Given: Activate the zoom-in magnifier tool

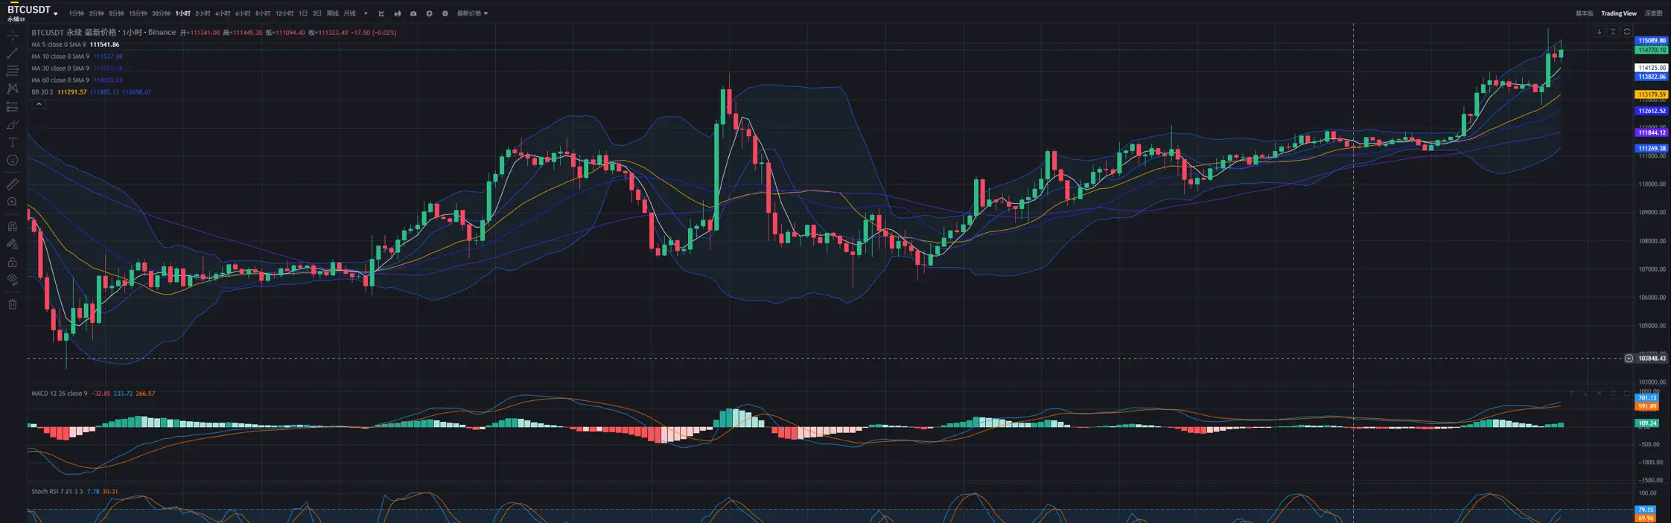Looking at the screenshot, I should coord(13,202).
